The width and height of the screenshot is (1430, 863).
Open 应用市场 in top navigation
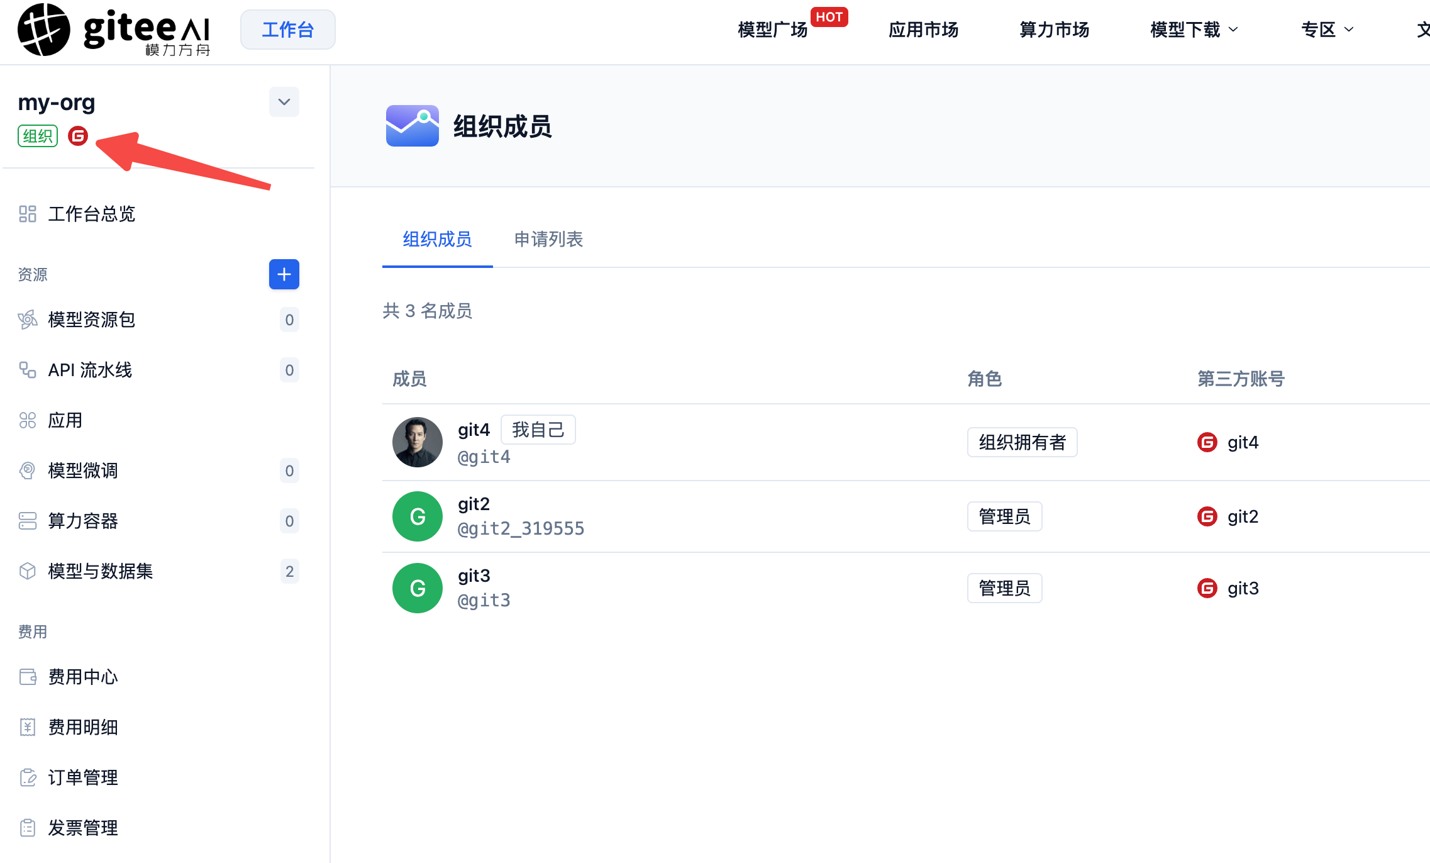coord(923,30)
